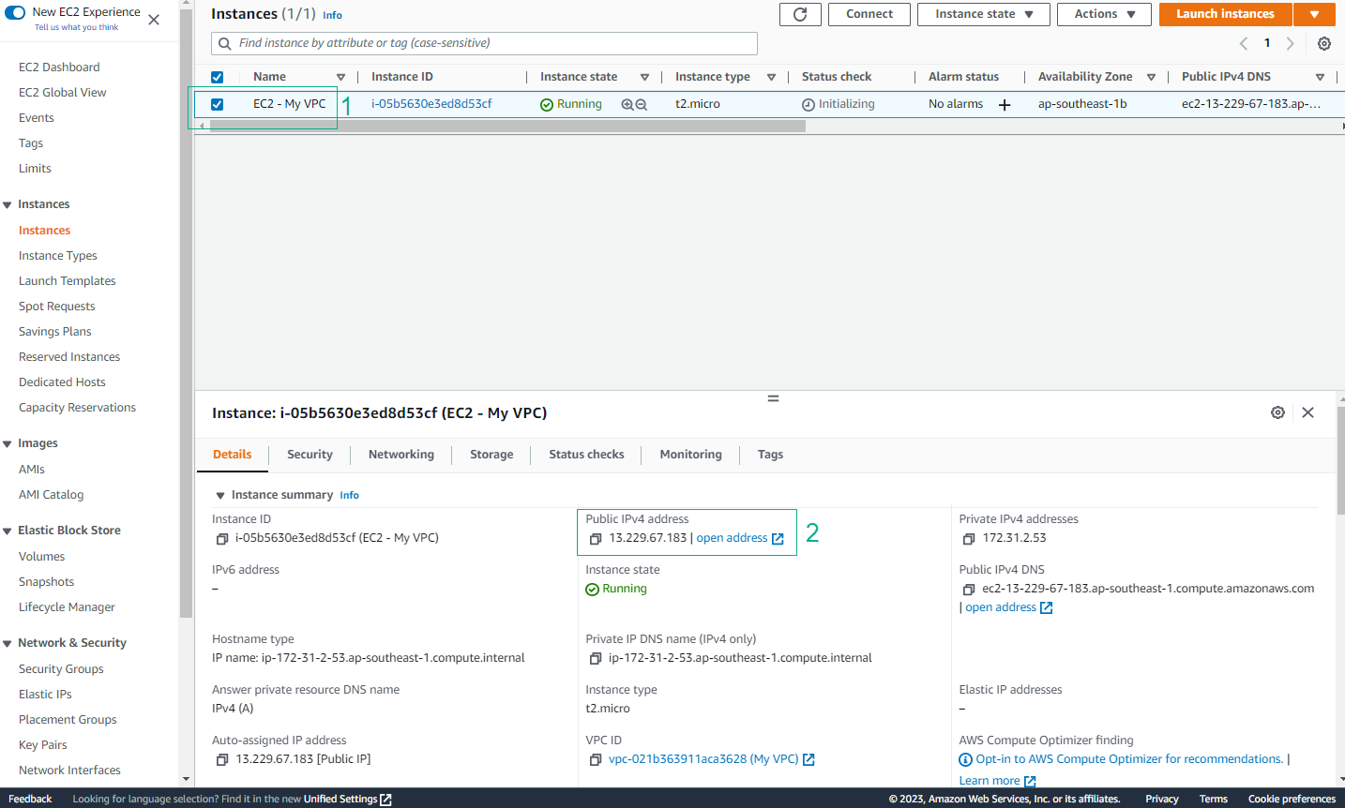Image resolution: width=1345 pixels, height=808 pixels.
Task: Sort by Instance state column arrow
Action: click(645, 78)
